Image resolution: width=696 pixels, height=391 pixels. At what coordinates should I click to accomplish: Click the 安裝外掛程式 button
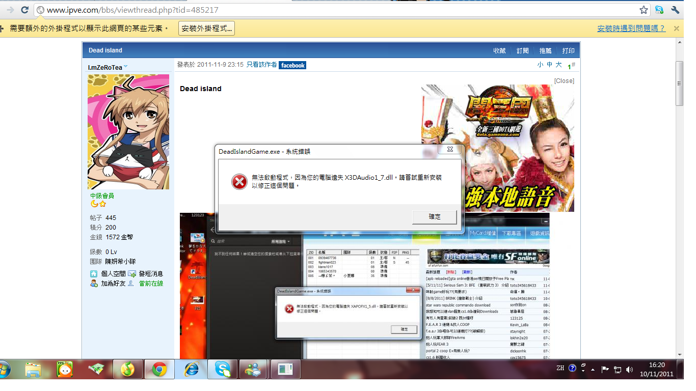206,29
